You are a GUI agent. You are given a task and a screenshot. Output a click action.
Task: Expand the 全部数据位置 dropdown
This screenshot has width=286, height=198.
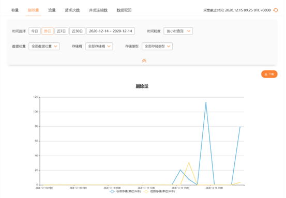pyautogui.click(x=44, y=47)
